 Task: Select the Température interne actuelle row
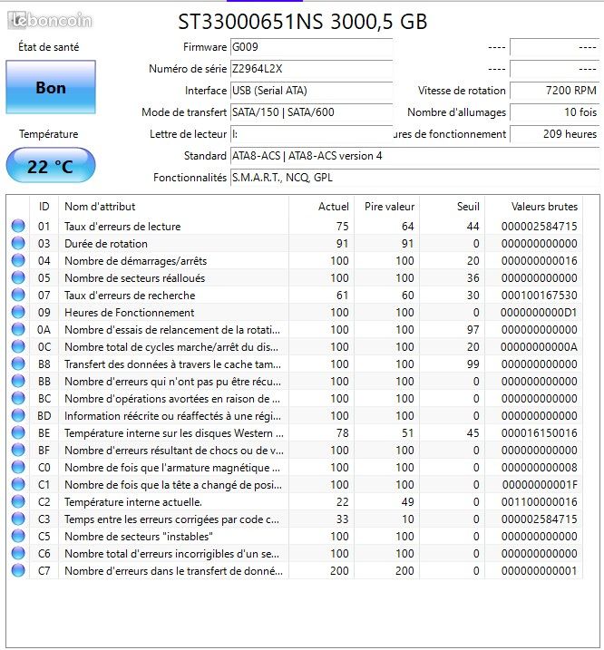pos(295,501)
